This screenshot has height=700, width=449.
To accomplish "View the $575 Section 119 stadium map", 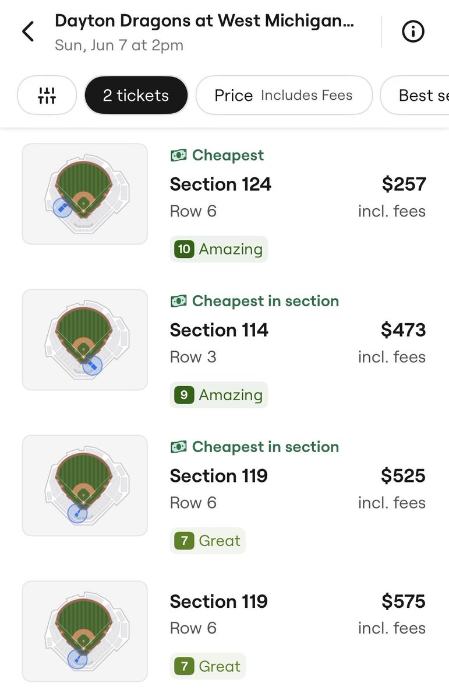I will 85,631.
